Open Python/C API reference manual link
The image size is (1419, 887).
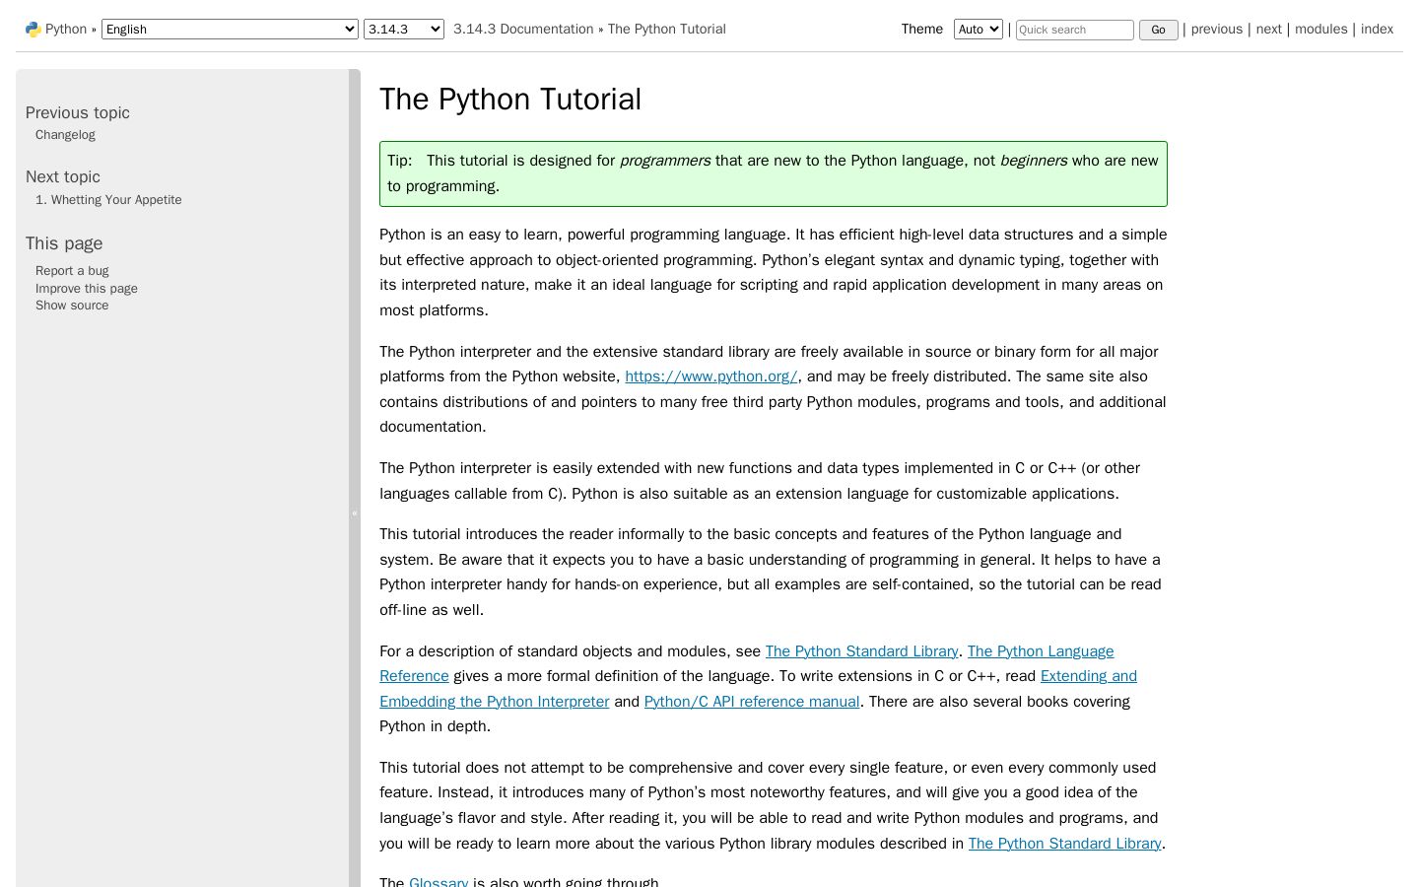click(752, 702)
